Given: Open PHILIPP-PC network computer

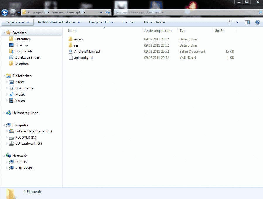Looking at the screenshot, I should click(24, 168).
